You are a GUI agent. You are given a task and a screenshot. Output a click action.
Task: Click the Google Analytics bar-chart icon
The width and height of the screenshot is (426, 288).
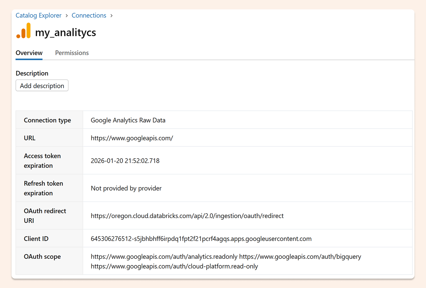pos(23,31)
